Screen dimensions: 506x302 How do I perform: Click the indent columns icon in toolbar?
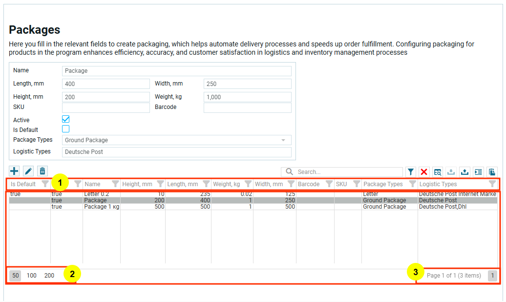[x=478, y=172]
